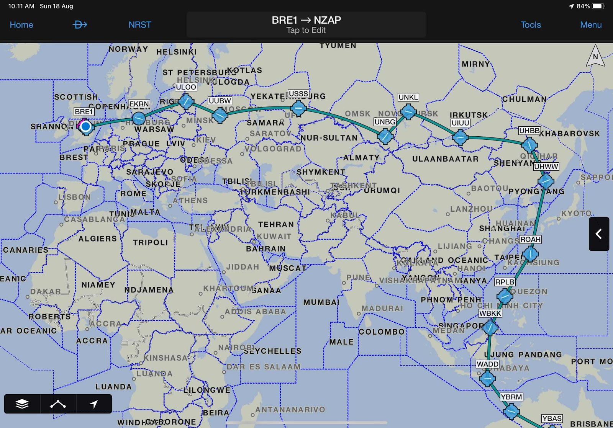The width and height of the screenshot is (613, 428).
Task: Select the ROAH waypoint marker
Action: (x=531, y=254)
